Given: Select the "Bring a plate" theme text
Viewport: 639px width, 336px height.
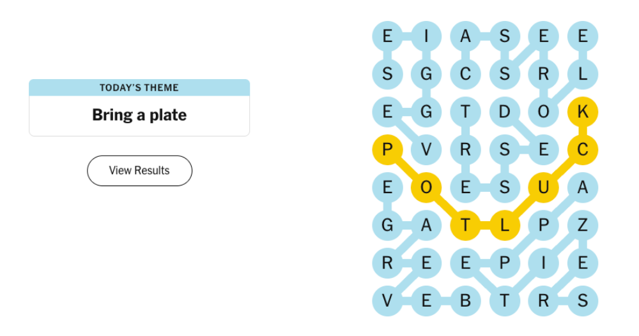Looking at the screenshot, I should [x=139, y=115].
